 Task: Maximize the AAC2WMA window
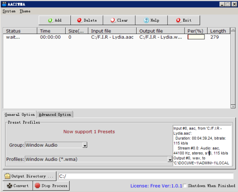click(228, 4)
